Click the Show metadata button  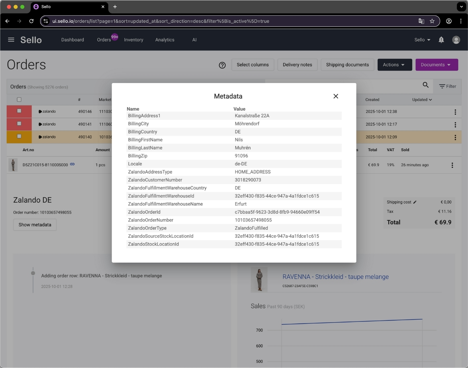click(35, 224)
